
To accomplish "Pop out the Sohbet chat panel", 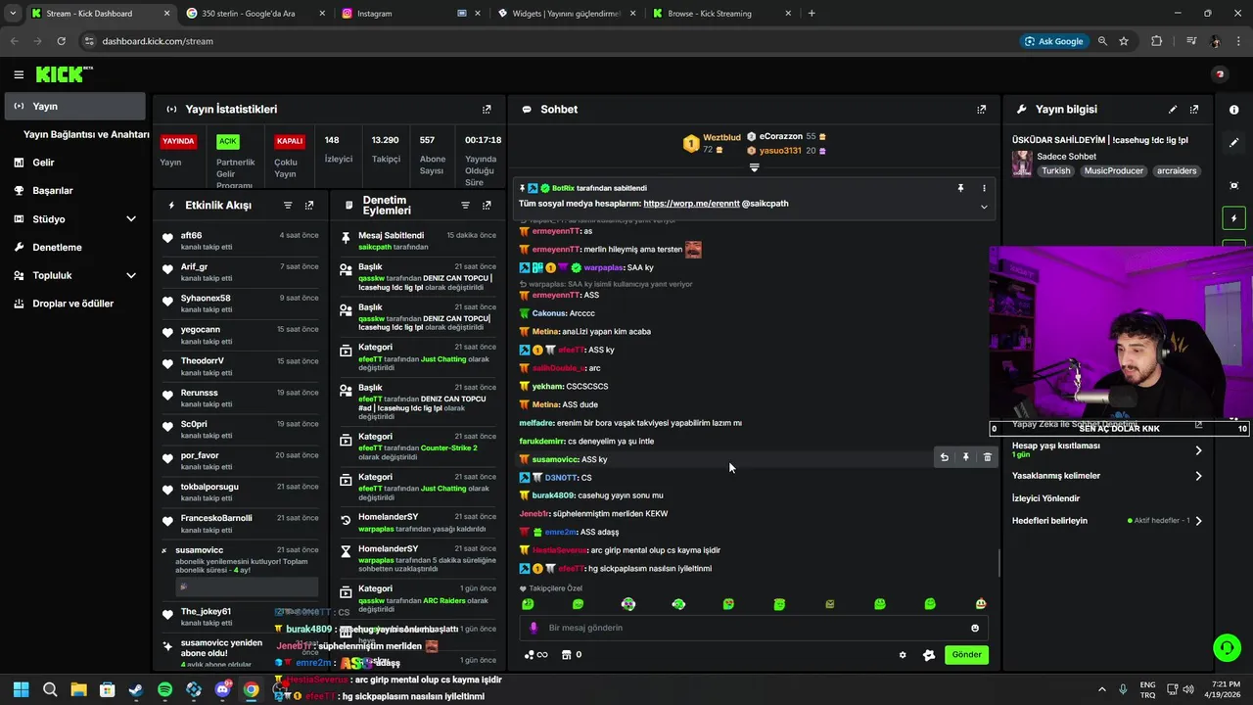I will pos(982,110).
